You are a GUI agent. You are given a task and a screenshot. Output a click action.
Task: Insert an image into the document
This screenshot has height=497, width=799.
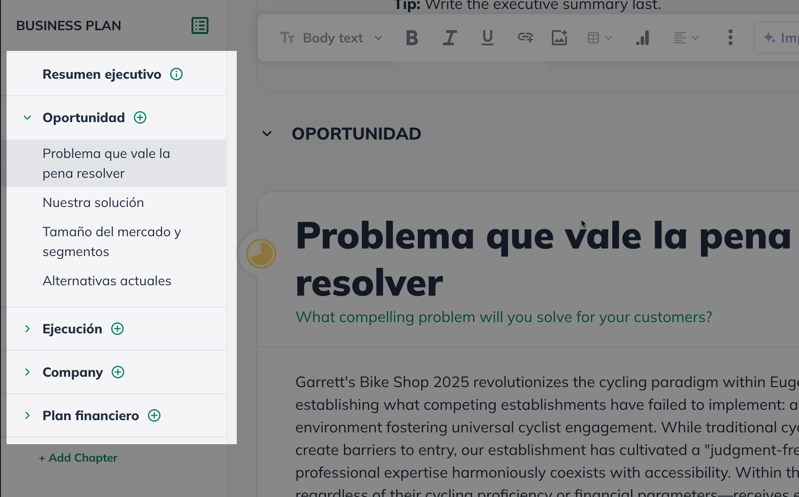click(559, 38)
